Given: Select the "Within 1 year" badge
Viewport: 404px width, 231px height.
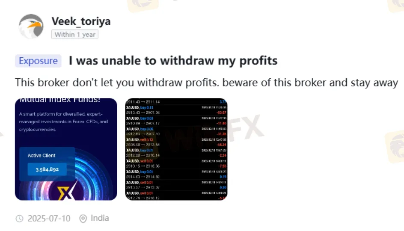Looking at the screenshot, I should (75, 34).
